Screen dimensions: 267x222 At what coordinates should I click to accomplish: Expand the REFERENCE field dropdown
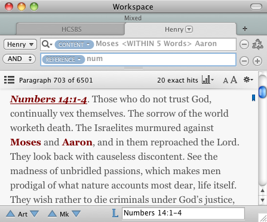click(x=63, y=59)
